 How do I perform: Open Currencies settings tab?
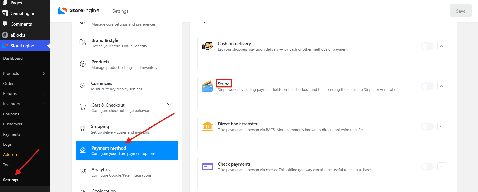127,86
